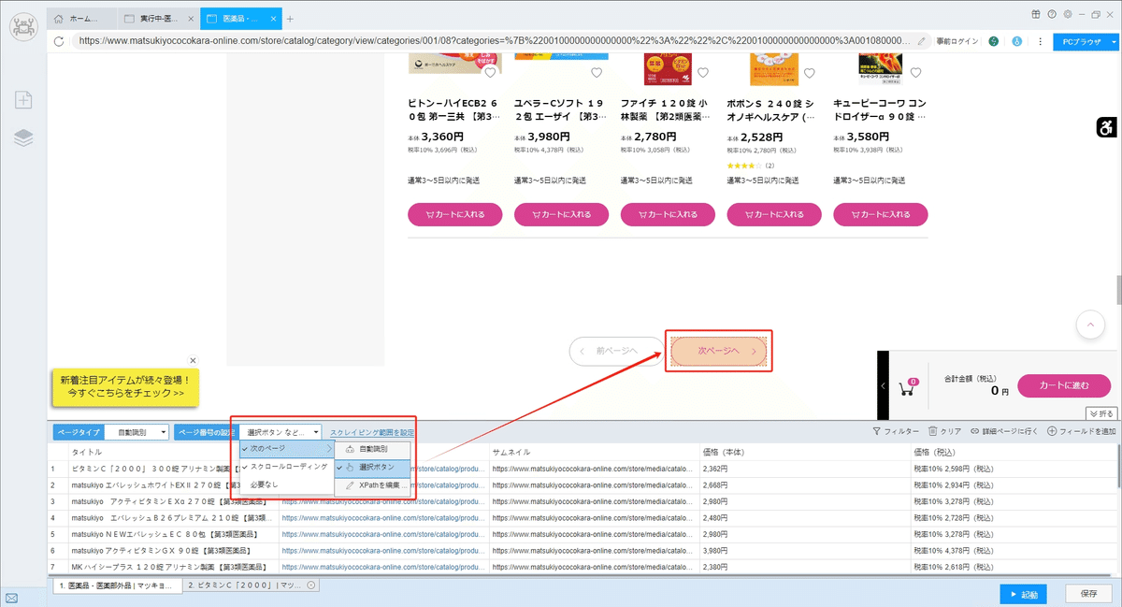The width and height of the screenshot is (1122, 607).
Task: Go to previous page with 前ページへ
Action: tap(615, 351)
